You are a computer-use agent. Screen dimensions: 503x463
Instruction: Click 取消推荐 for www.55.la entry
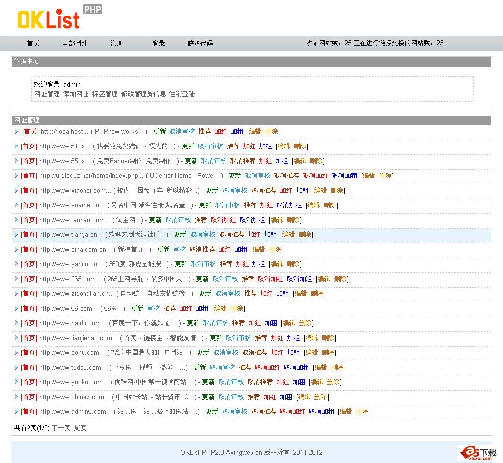tap(243, 161)
